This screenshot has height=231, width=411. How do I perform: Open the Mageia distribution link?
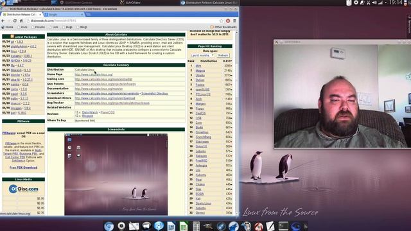point(200,71)
